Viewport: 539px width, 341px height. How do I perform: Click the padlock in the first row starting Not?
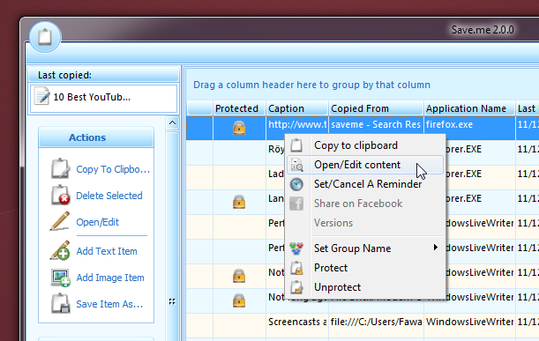coord(239,276)
